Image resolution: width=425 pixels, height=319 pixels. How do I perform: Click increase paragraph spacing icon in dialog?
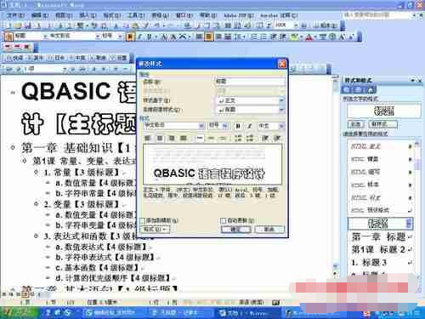click(x=238, y=138)
